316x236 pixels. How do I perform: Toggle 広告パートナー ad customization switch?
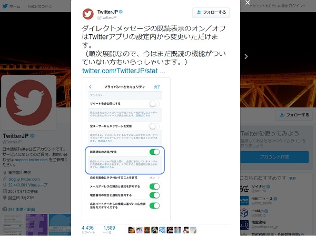pos(154,205)
